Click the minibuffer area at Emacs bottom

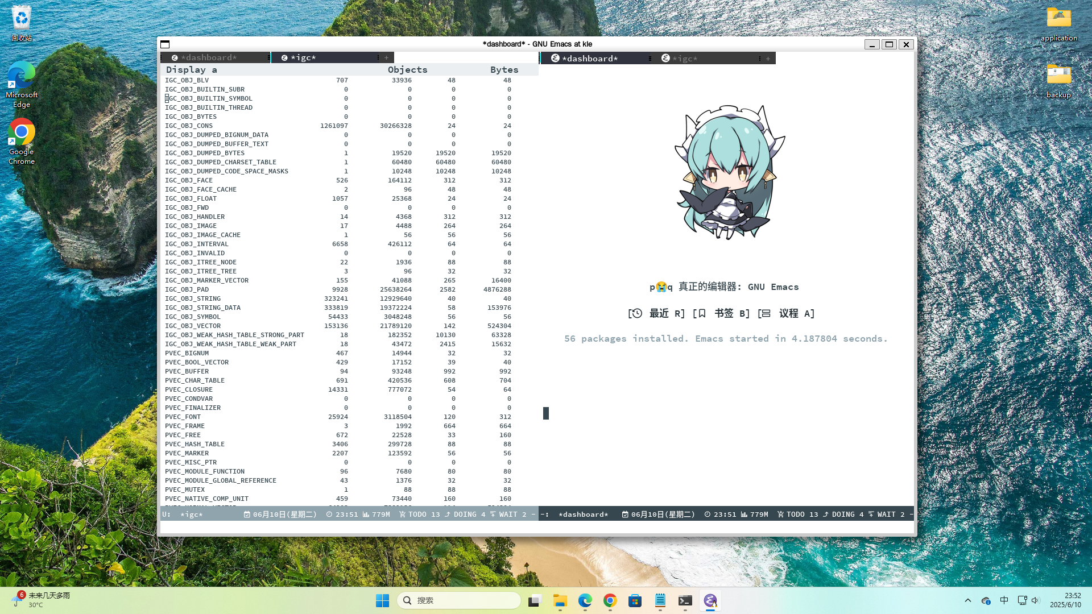[x=537, y=528]
